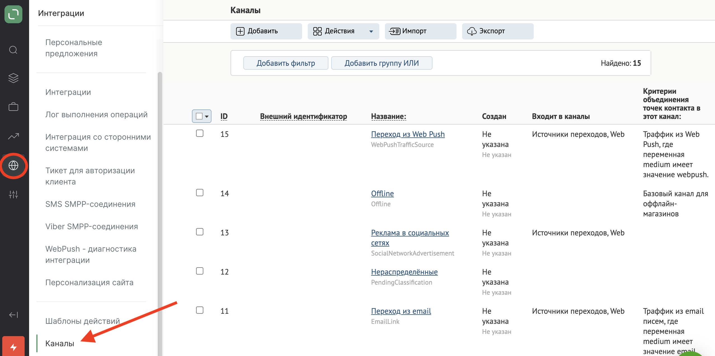Open the Offline channel link
Screen dimensions: 715x356
(382, 193)
